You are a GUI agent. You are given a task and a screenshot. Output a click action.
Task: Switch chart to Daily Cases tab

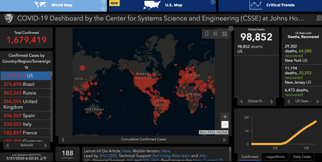click(x=302, y=157)
